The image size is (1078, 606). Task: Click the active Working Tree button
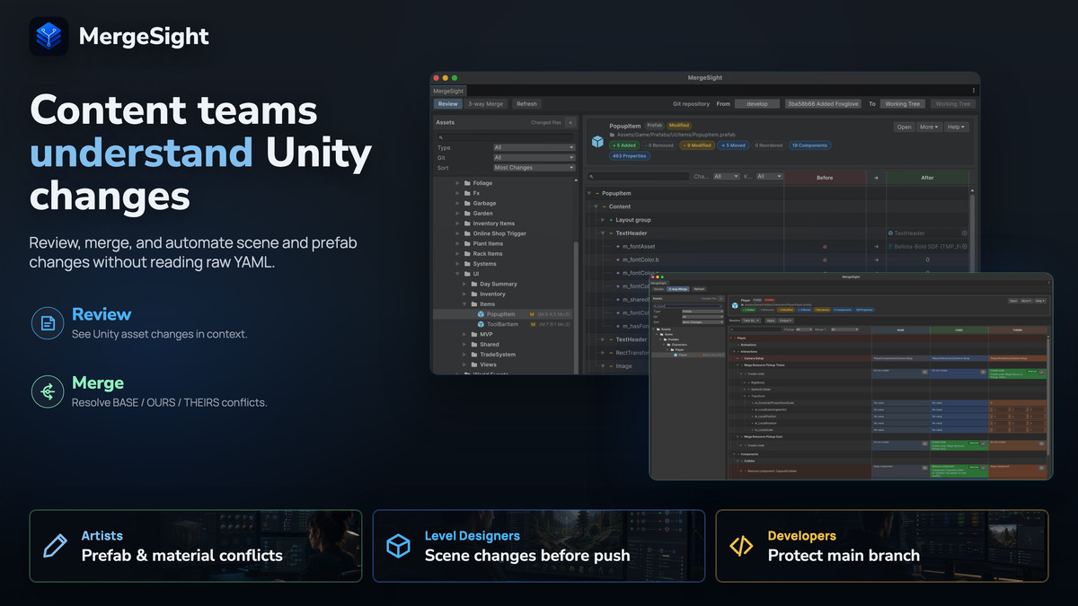(901, 104)
